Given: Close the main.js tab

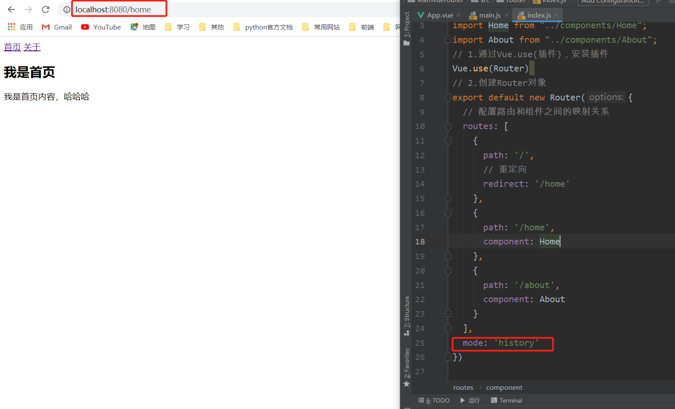Looking at the screenshot, I should [507, 15].
